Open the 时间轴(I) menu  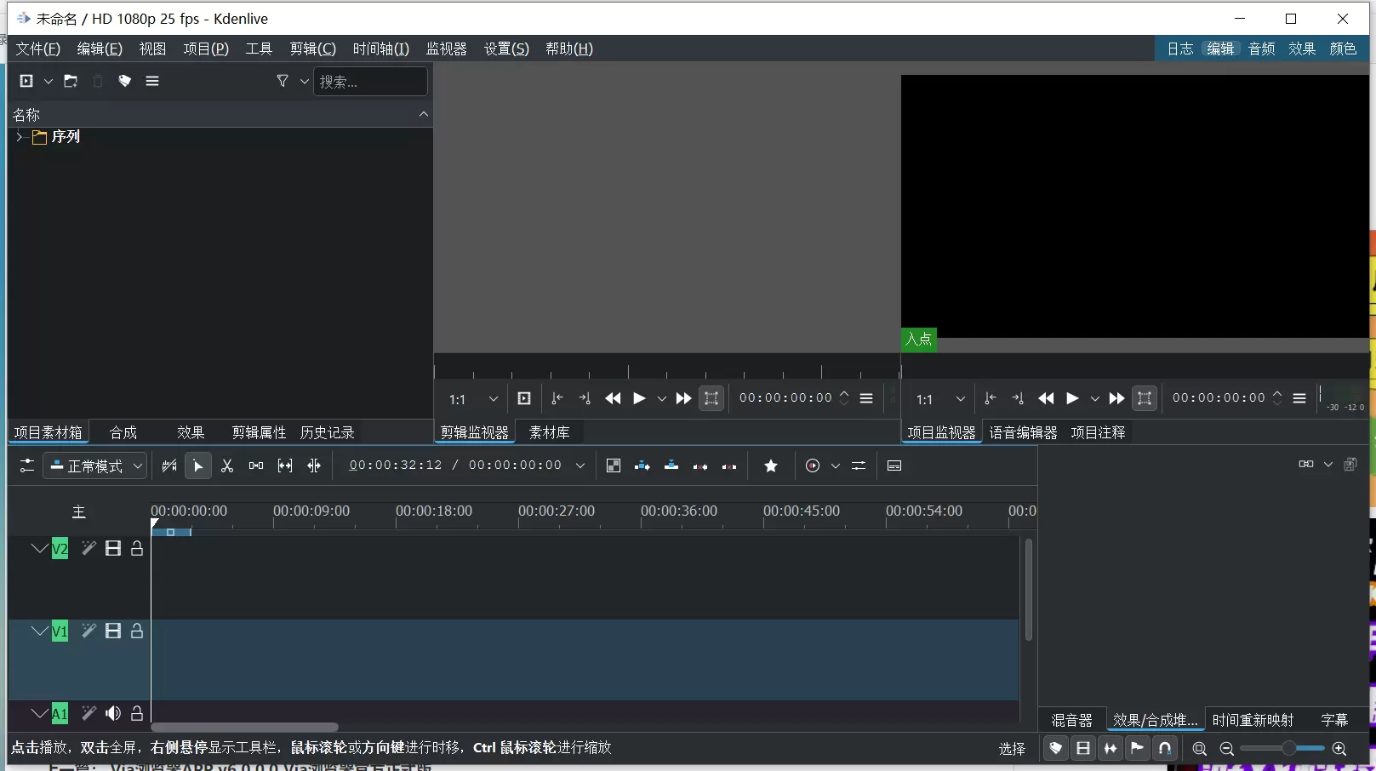pos(380,49)
